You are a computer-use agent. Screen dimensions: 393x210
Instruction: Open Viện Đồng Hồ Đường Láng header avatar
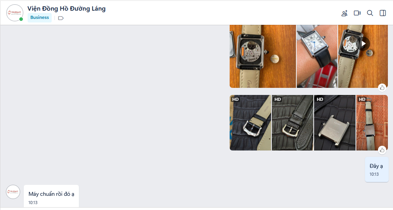tap(15, 13)
